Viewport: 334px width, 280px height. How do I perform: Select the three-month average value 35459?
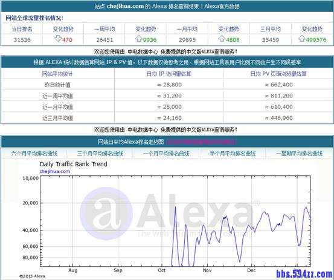click(271, 40)
